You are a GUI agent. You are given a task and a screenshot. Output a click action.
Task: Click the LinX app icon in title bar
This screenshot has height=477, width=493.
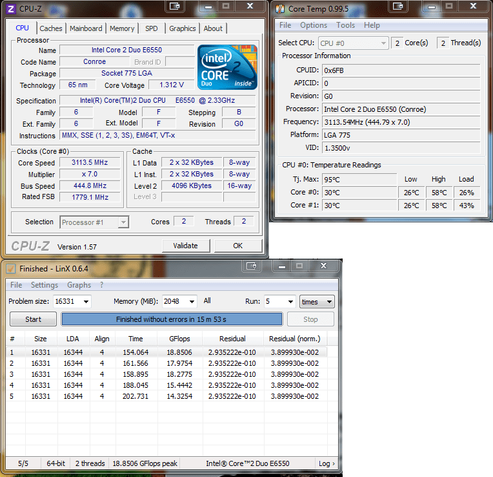(x=11, y=269)
